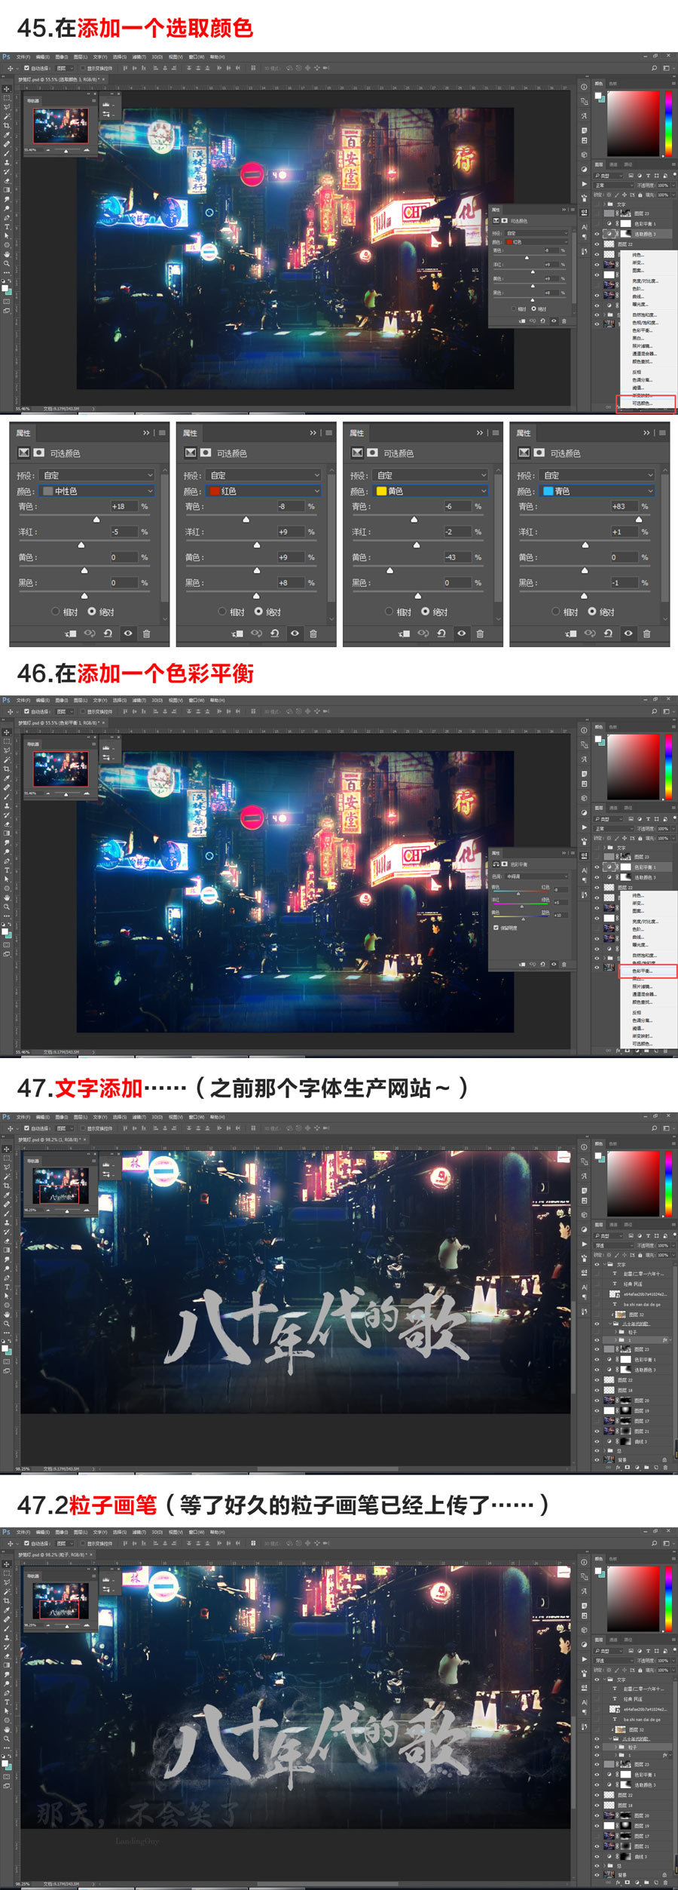Choose 曲线... in step 45 adjustment menu
This screenshot has height=1890, width=678.
click(638, 296)
